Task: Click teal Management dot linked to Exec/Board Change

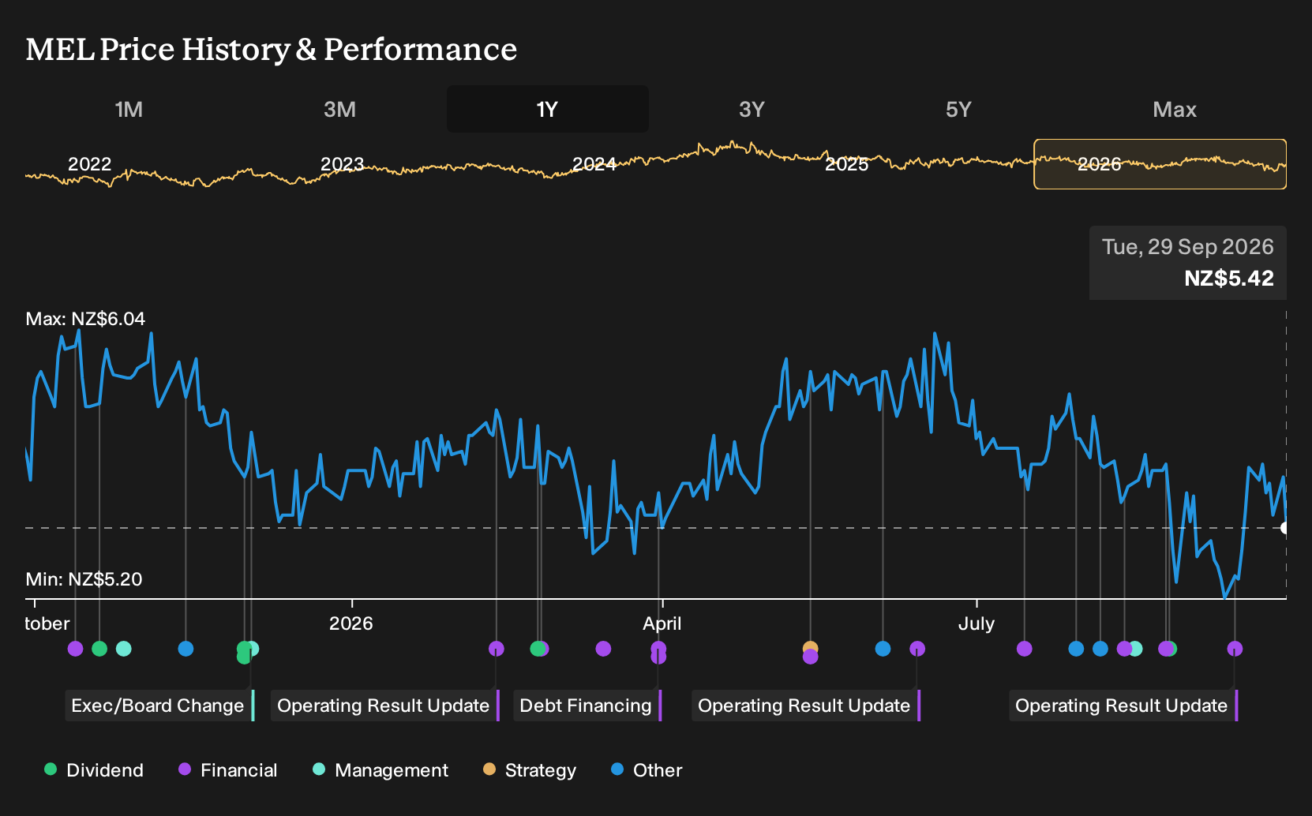Action: point(253,649)
